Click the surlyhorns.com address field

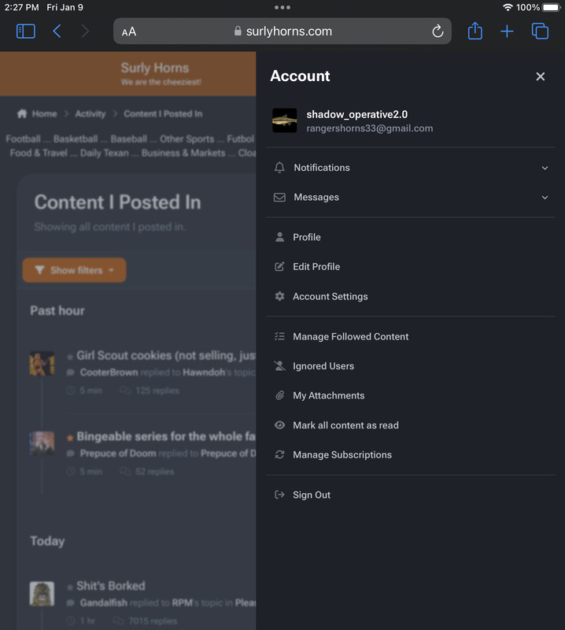point(282,31)
